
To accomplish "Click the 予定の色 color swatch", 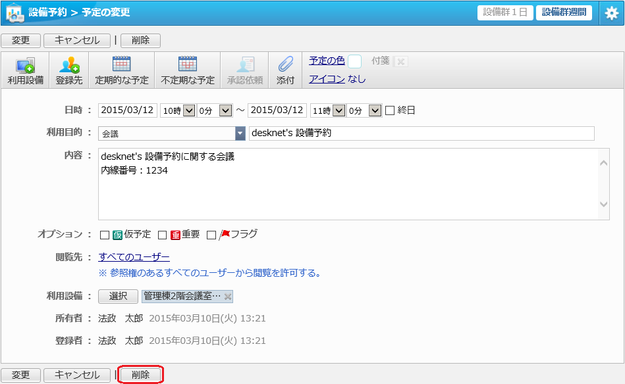I will click(x=355, y=62).
